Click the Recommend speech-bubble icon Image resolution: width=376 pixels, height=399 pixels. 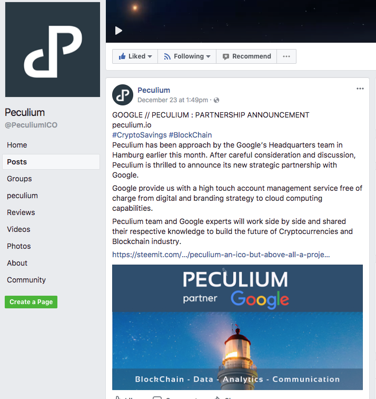coord(226,56)
